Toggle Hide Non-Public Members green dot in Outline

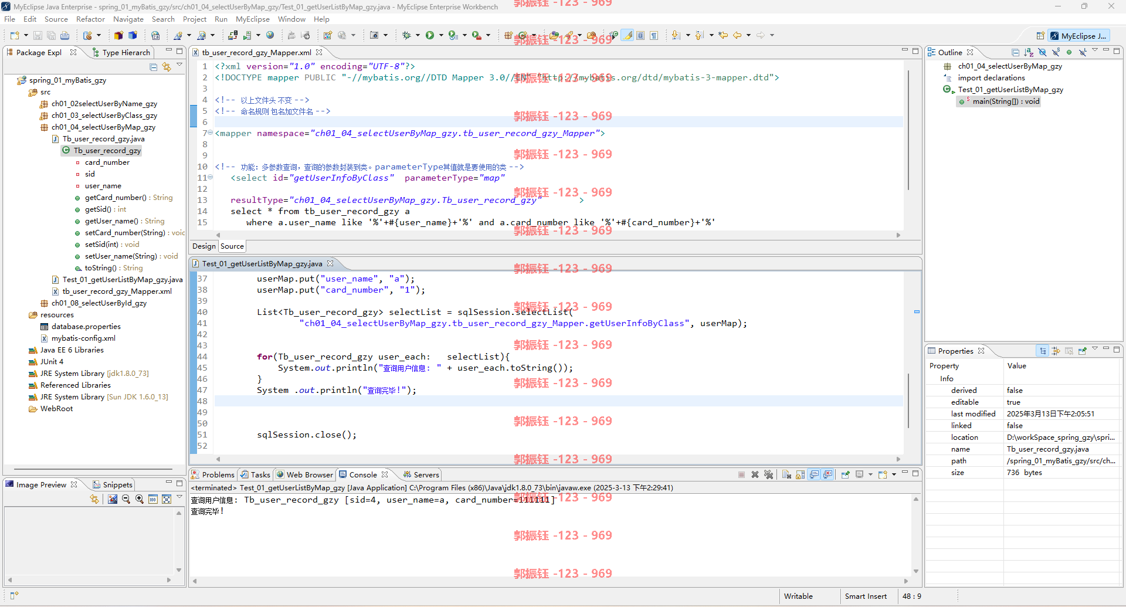[x=1069, y=52]
